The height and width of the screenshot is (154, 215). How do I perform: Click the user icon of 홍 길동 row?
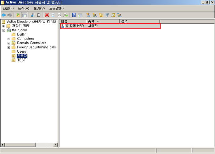pos(63,26)
